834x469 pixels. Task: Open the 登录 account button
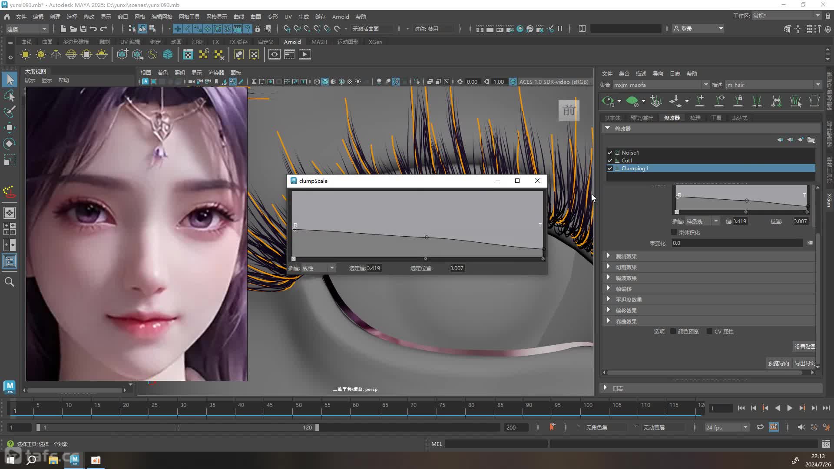point(698,29)
